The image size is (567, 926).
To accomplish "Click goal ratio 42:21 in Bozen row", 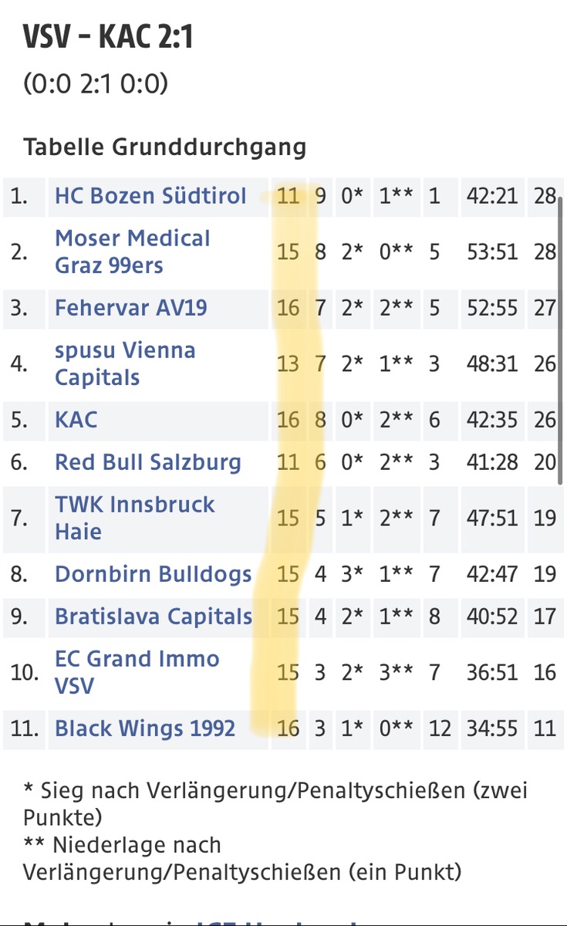I will point(492,196).
